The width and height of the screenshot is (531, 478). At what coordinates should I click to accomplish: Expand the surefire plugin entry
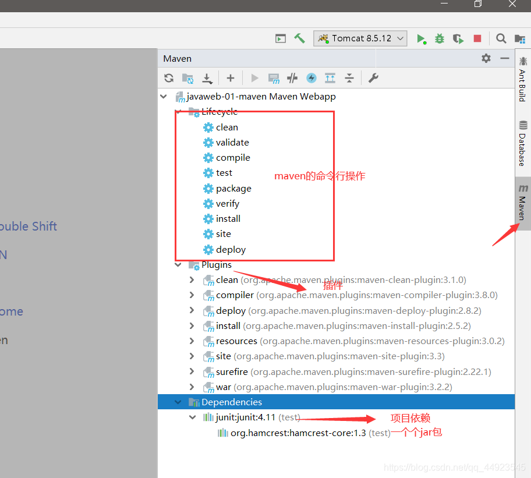pyautogui.click(x=192, y=371)
